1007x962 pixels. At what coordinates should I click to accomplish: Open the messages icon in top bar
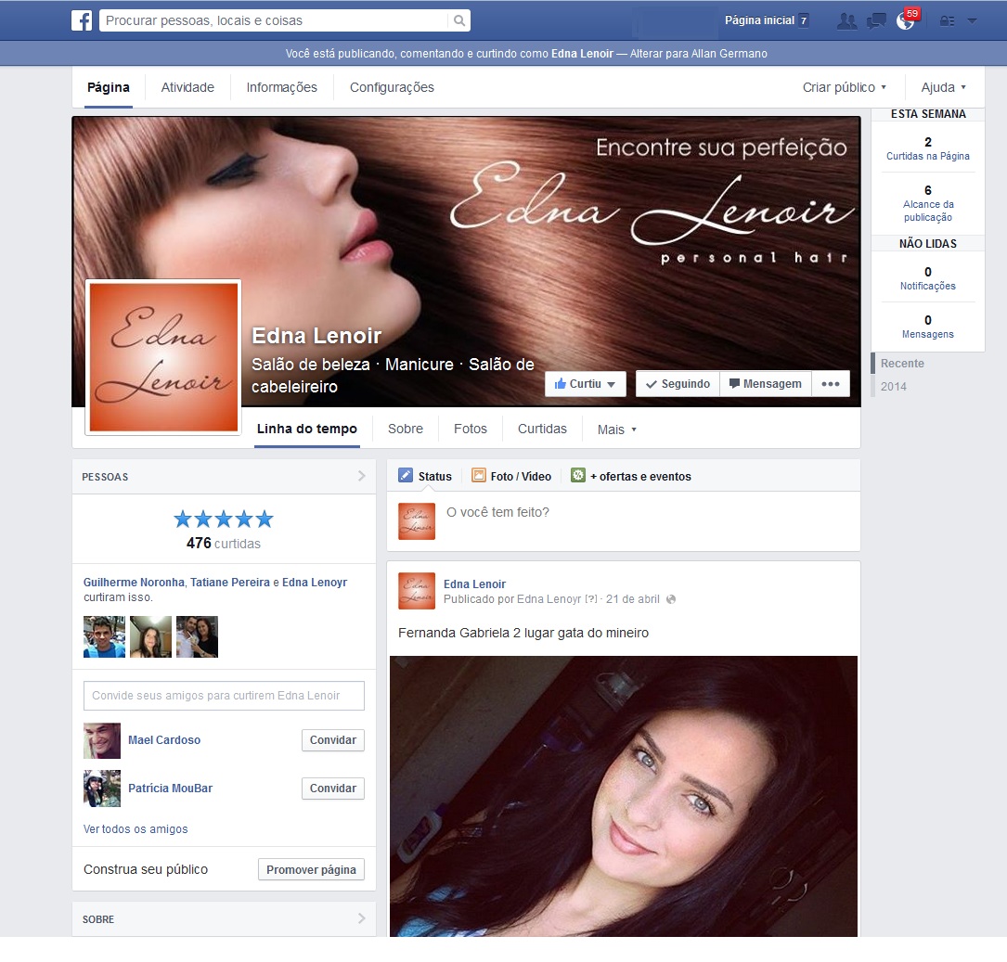[876, 20]
